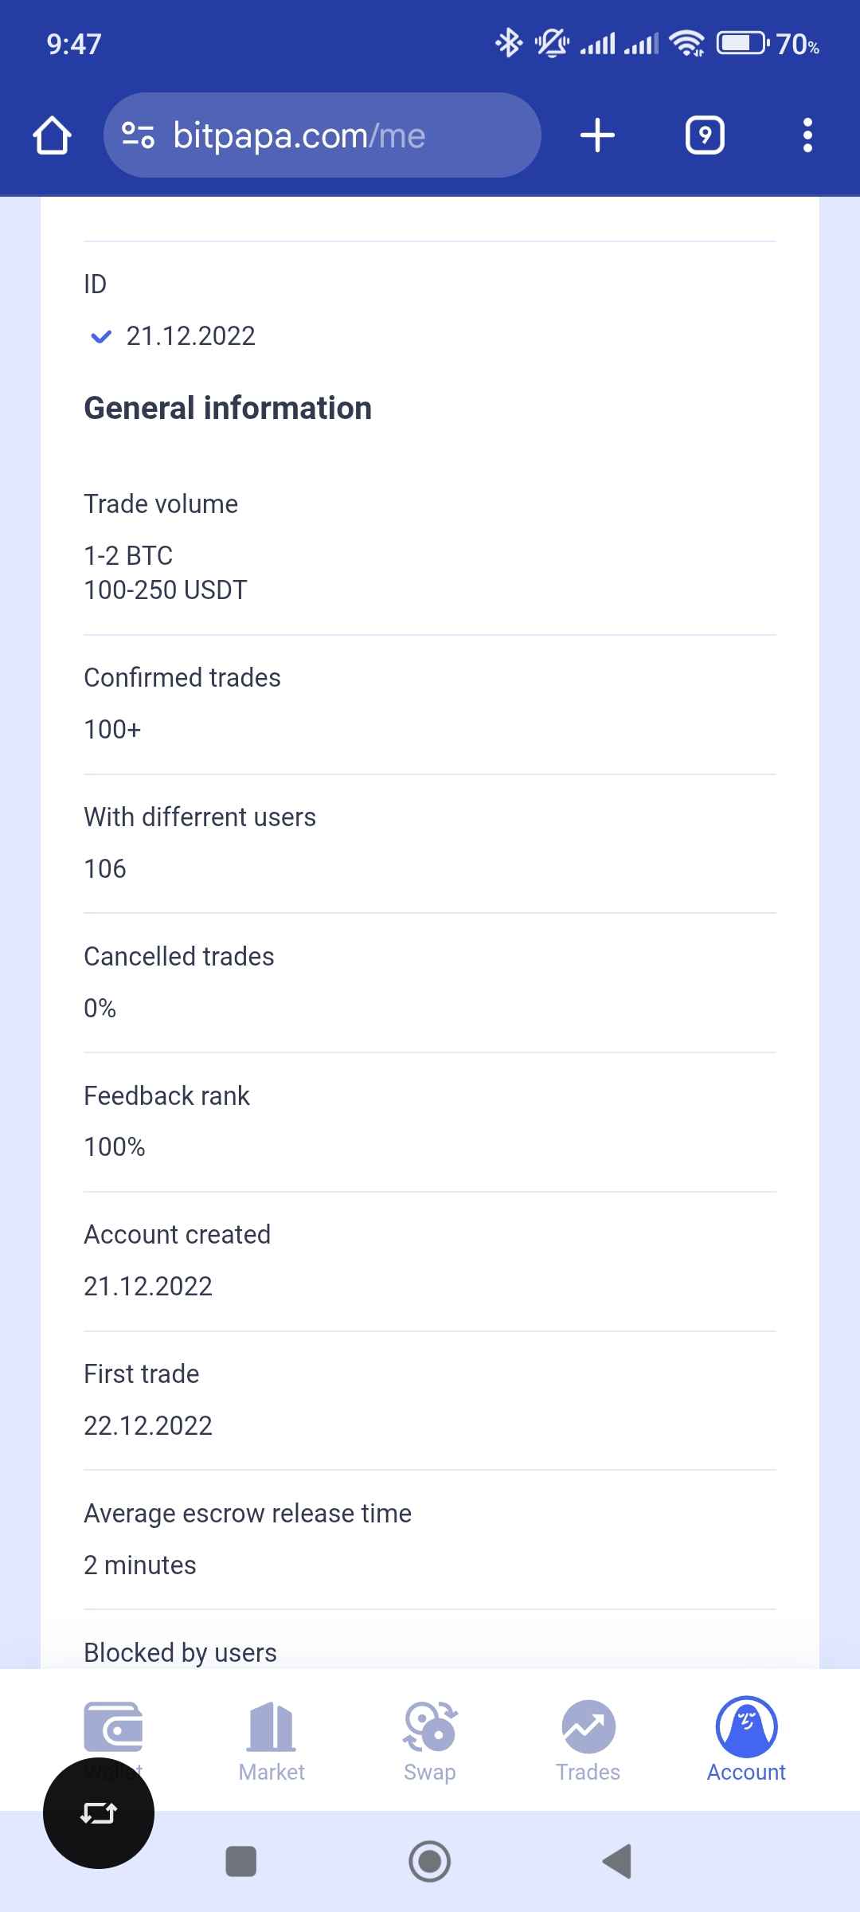Tap the browser home icon
Image resolution: width=860 pixels, height=1912 pixels.
click(53, 135)
